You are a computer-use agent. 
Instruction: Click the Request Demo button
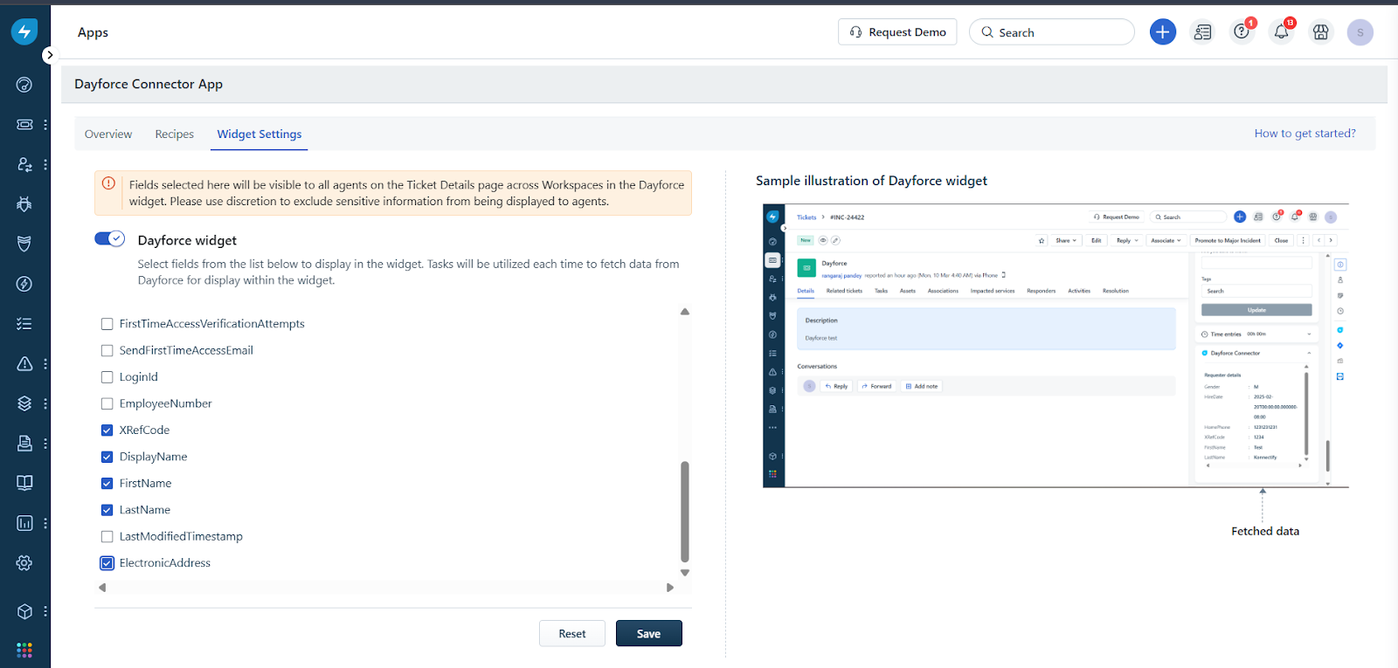(x=897, y=32)
